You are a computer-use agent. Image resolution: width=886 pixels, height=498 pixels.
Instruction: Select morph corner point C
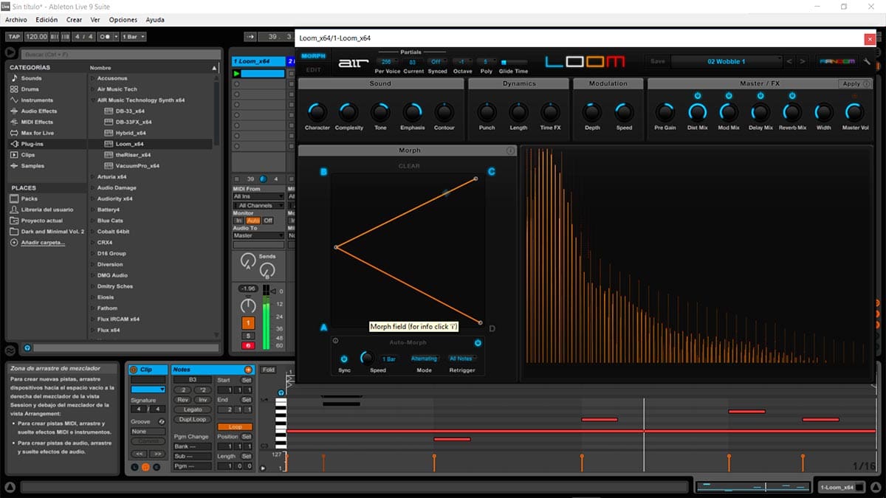point(492,172)
